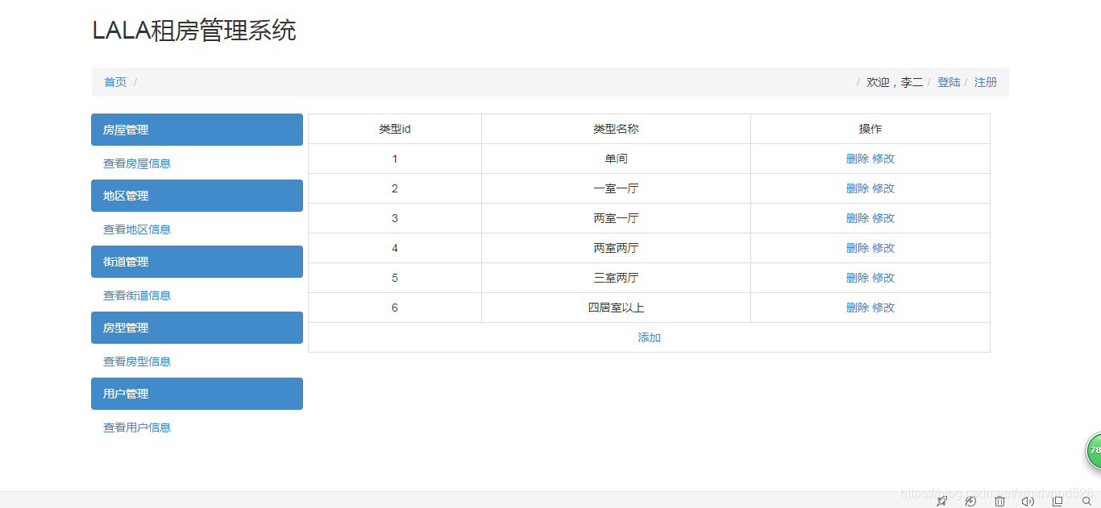Click the 注册 register link
1101x508 pixels.
coord(986,82)
